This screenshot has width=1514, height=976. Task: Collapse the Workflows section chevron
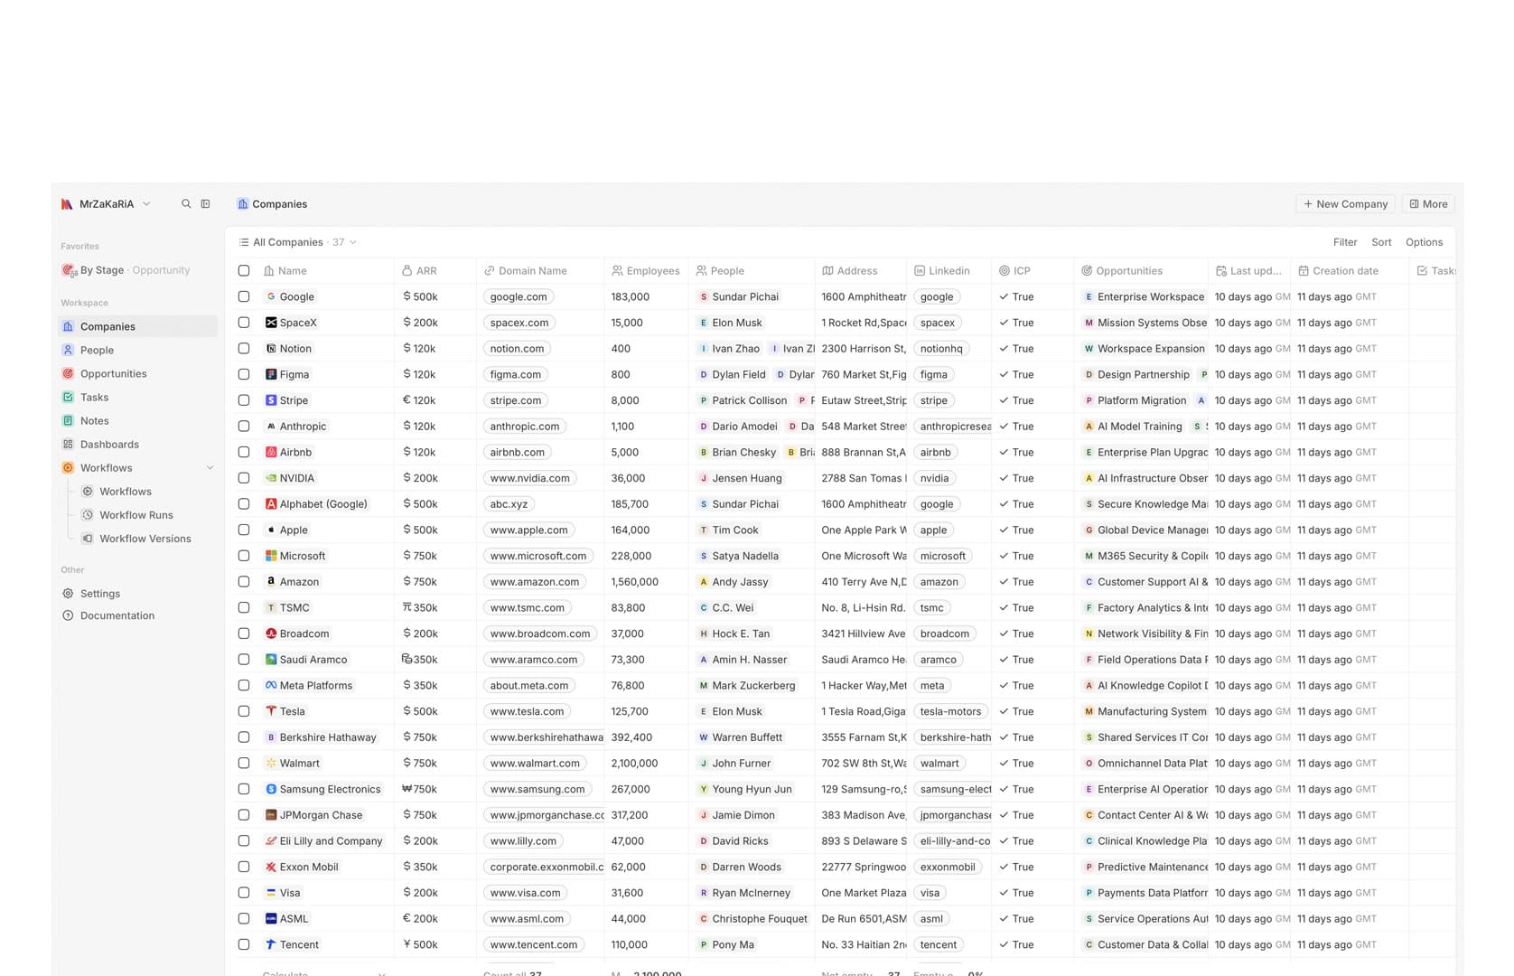[x=210, y=468]
